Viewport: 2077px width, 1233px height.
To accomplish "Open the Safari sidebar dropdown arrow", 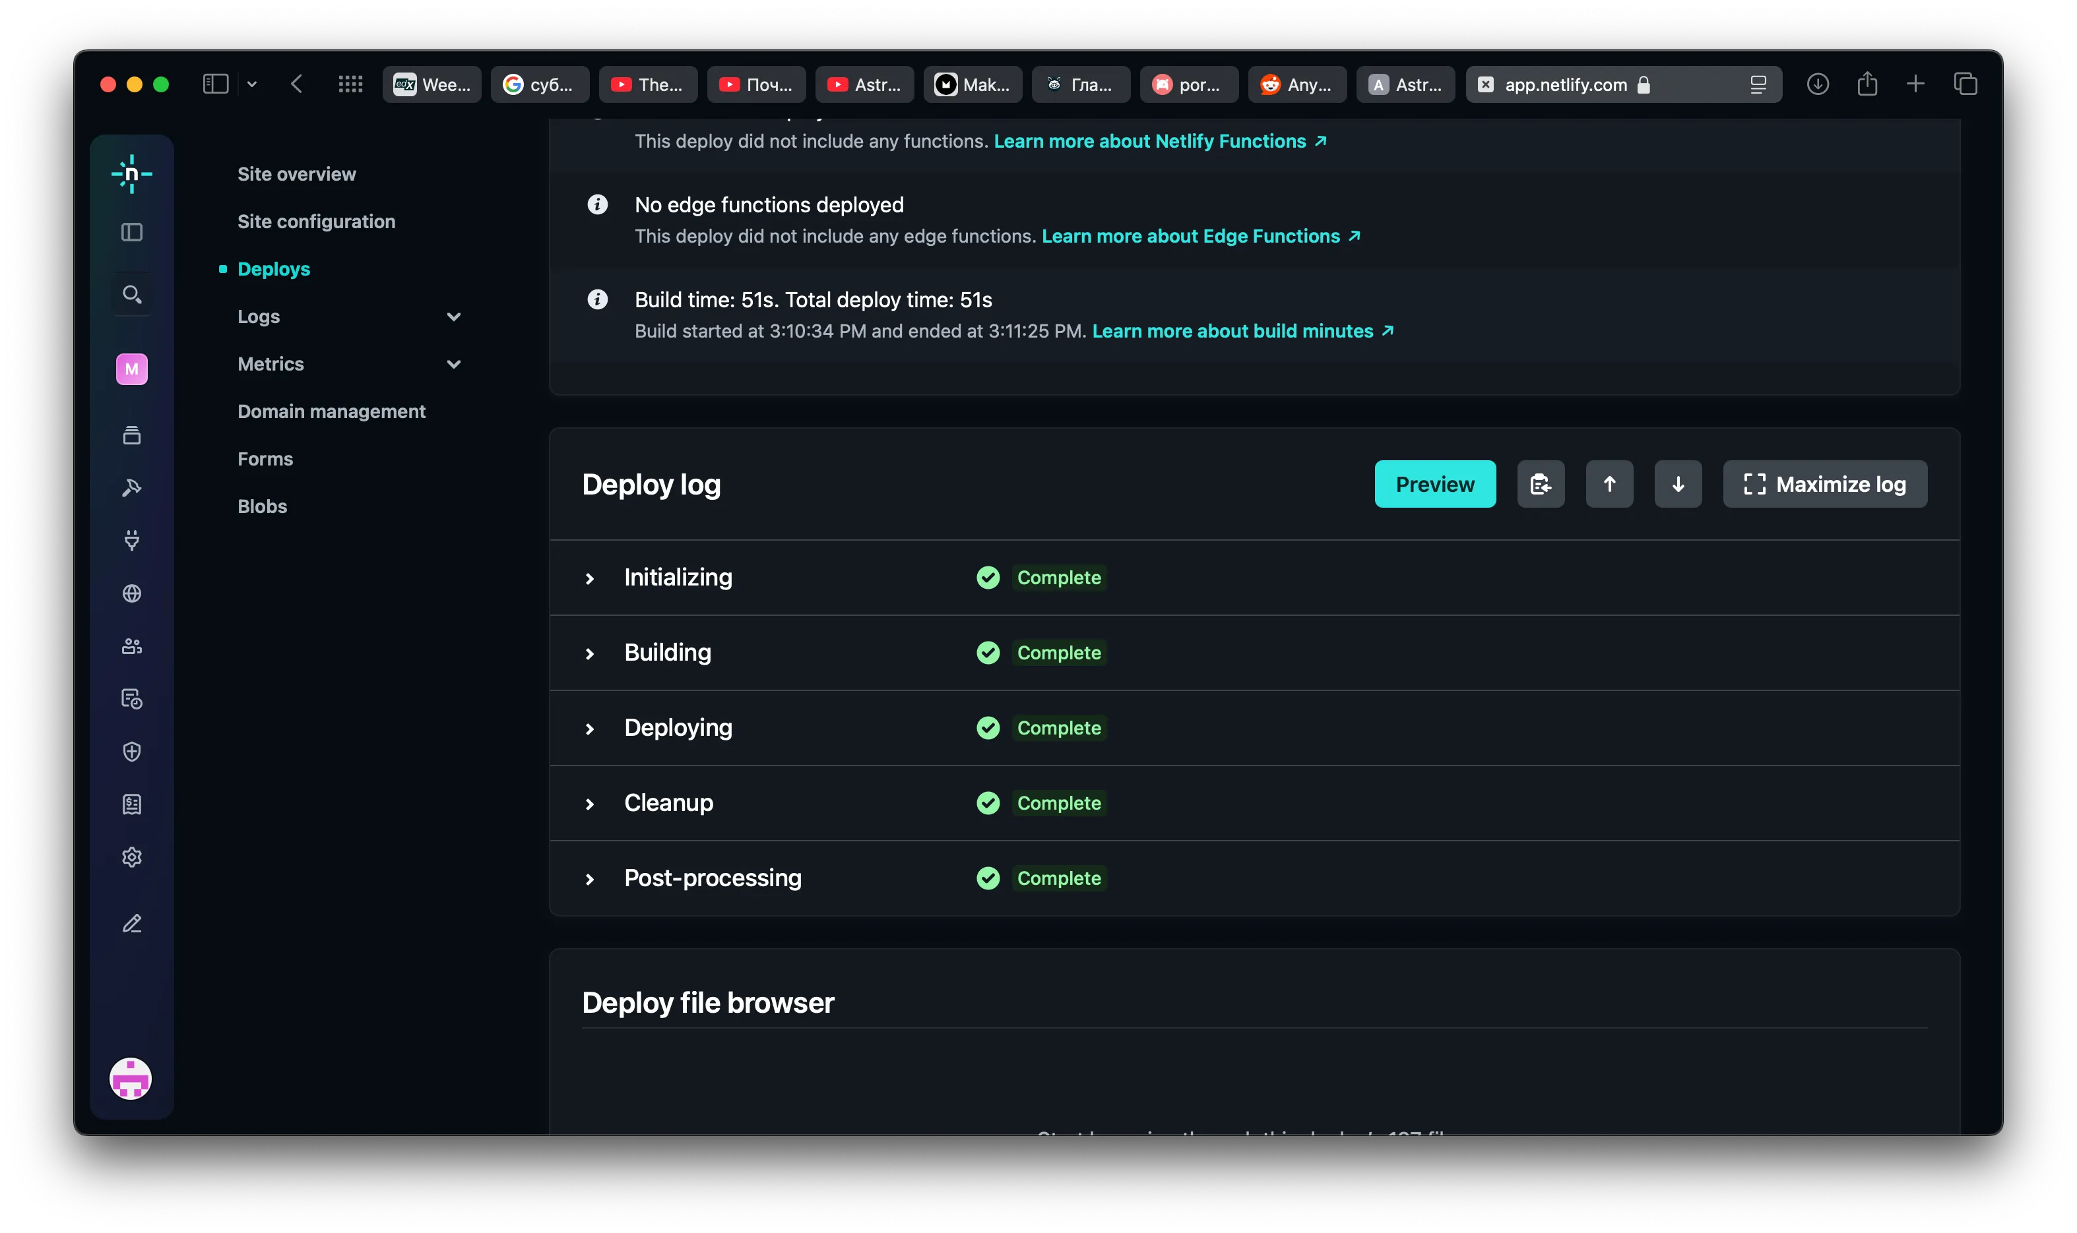I will pos(252,84).
